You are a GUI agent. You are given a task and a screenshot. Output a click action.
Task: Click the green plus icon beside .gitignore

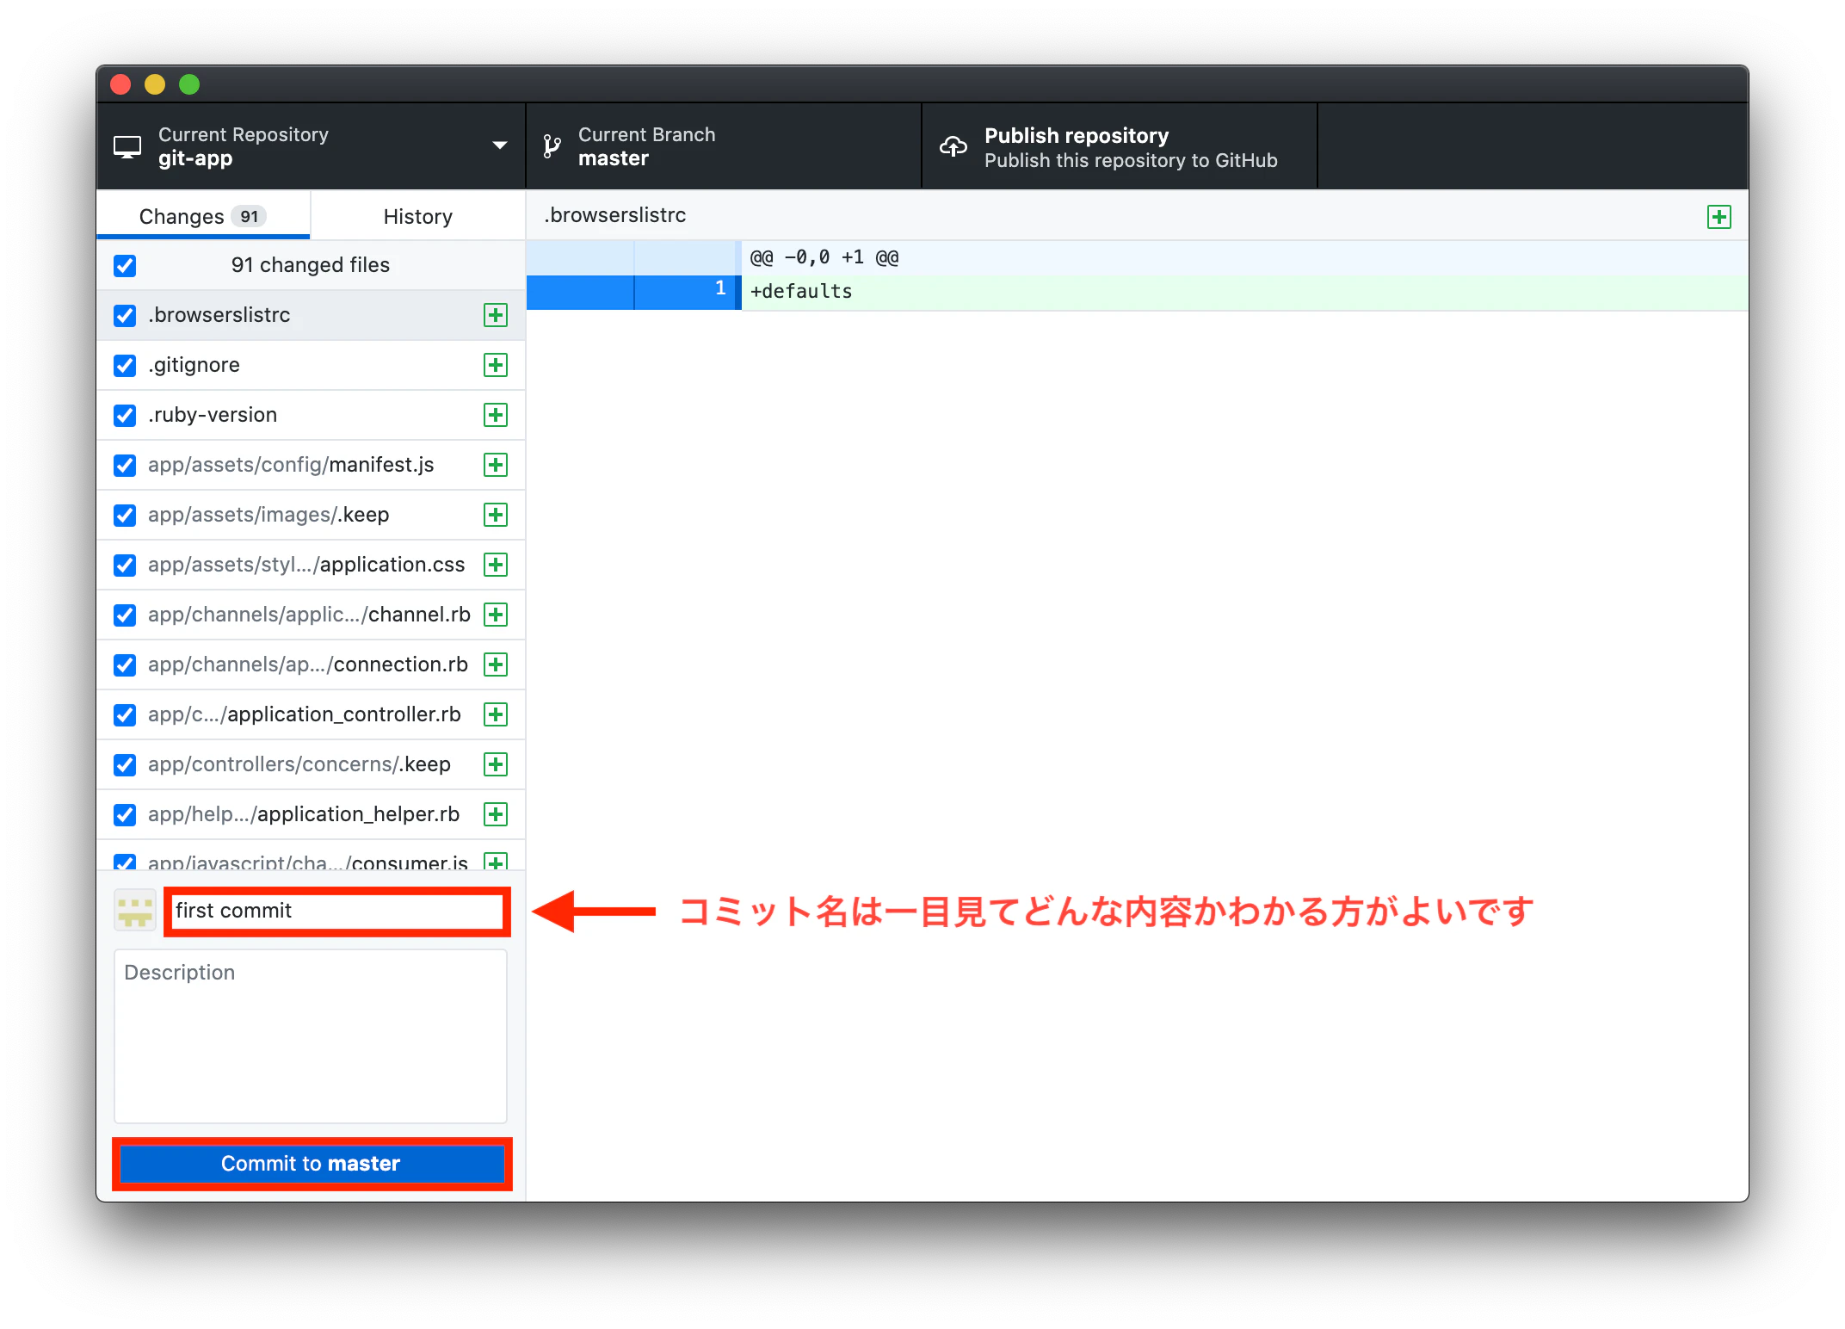click(x=496, y=365)
